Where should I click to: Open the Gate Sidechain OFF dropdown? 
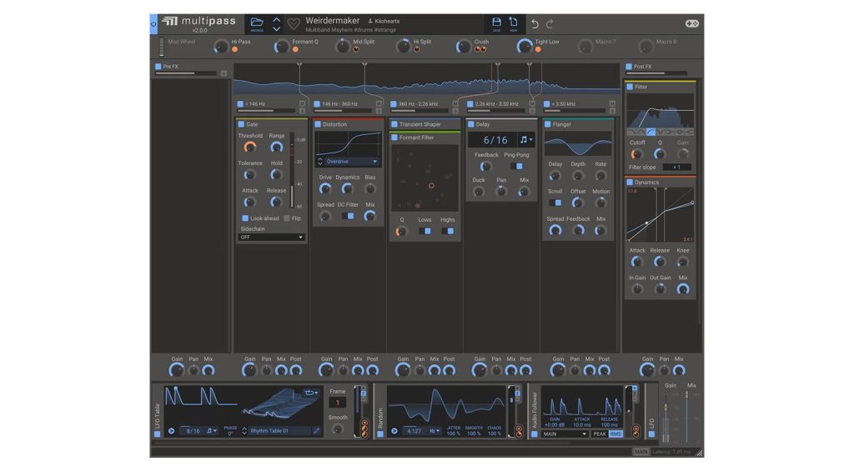tap(271, 238)
